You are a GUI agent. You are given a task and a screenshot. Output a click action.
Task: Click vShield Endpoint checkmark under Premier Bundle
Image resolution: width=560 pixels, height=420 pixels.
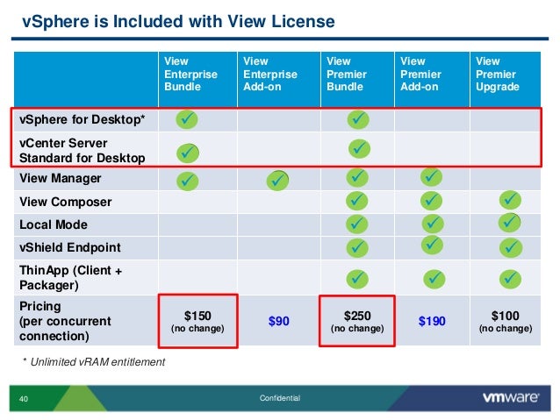357,248
